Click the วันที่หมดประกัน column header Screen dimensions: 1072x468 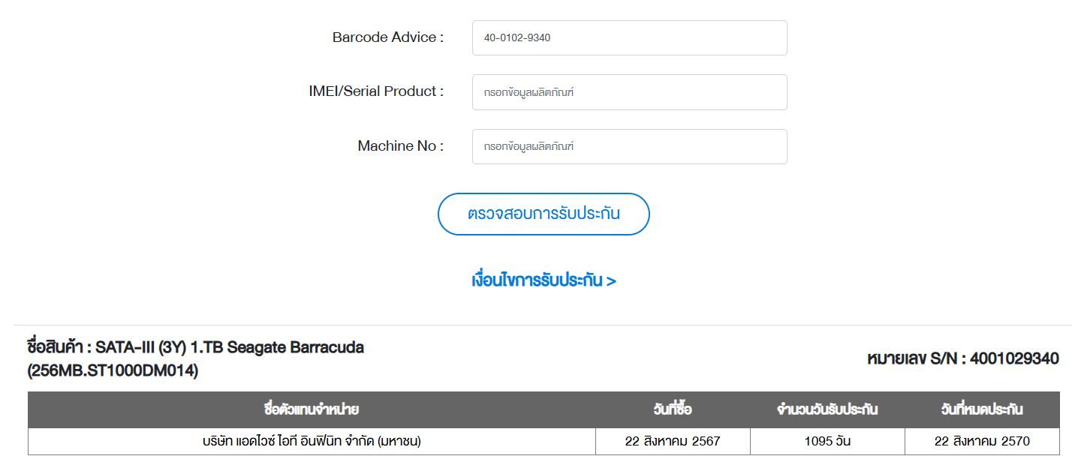click(x=982, y=409)
